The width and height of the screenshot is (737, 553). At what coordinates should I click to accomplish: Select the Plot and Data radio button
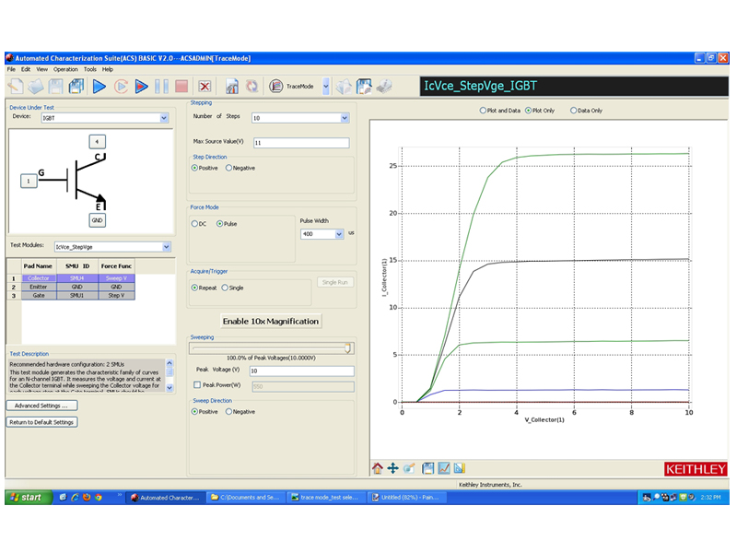[483, 111]
